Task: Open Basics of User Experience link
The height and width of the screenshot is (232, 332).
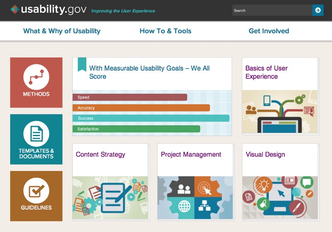Action: pos(266,72)
